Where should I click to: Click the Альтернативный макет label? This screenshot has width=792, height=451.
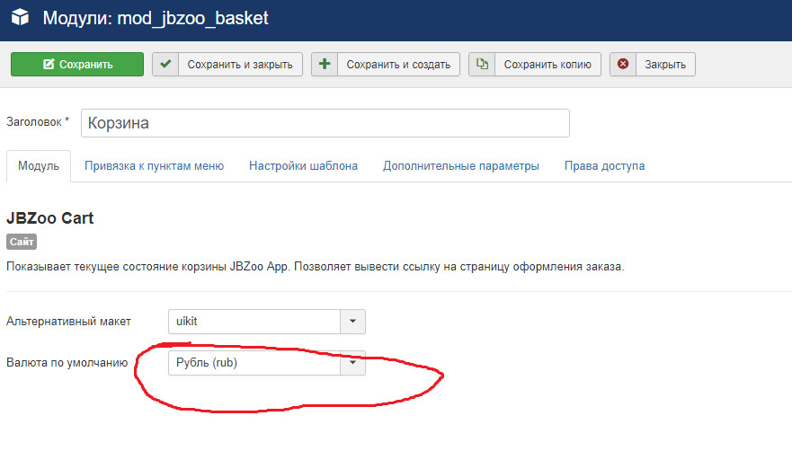68,322
